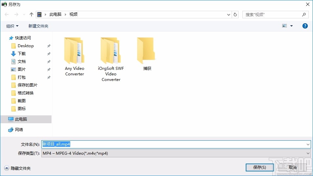Open recent locations dropdown arrow

(24, 14)
